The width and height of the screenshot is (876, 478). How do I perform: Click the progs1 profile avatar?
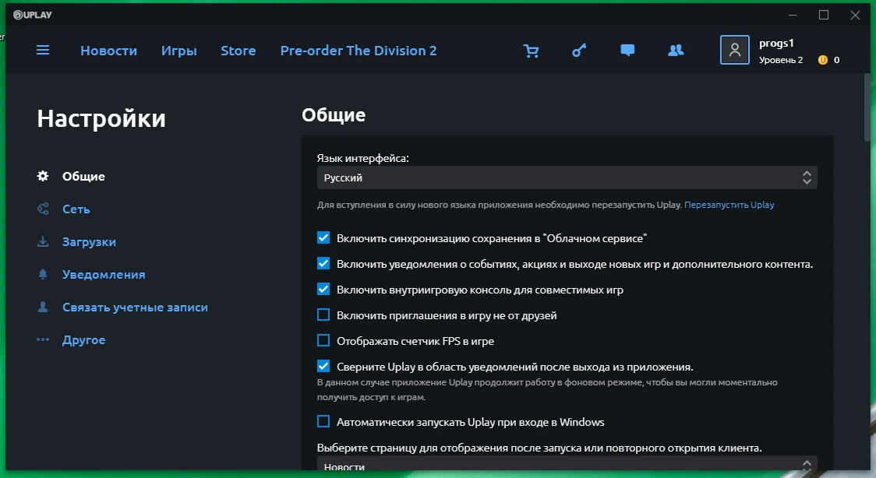tap(735, 50)
